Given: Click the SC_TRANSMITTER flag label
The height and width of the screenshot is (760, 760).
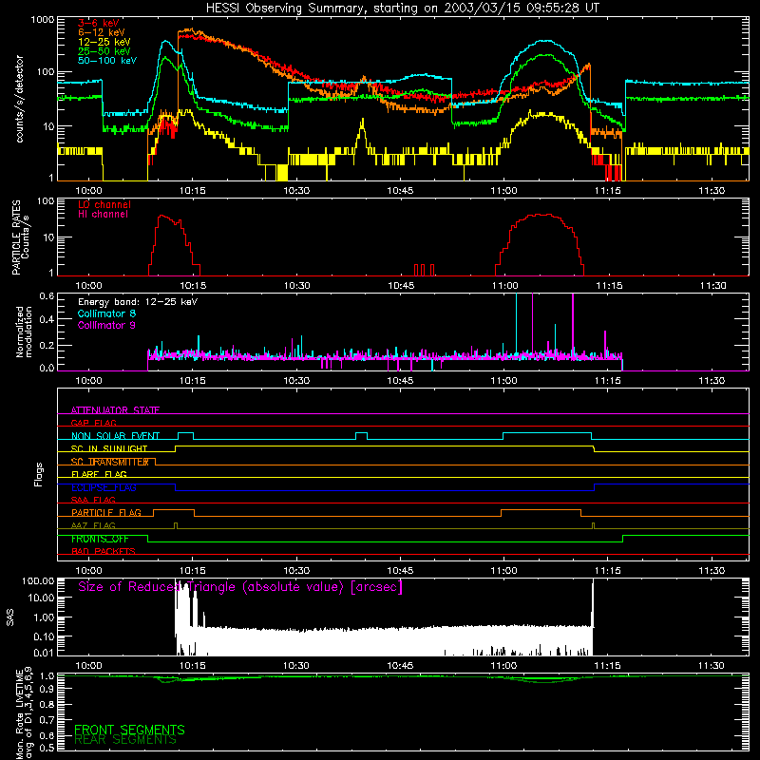Looking at the screenshot, I should (x=109, y=462).
